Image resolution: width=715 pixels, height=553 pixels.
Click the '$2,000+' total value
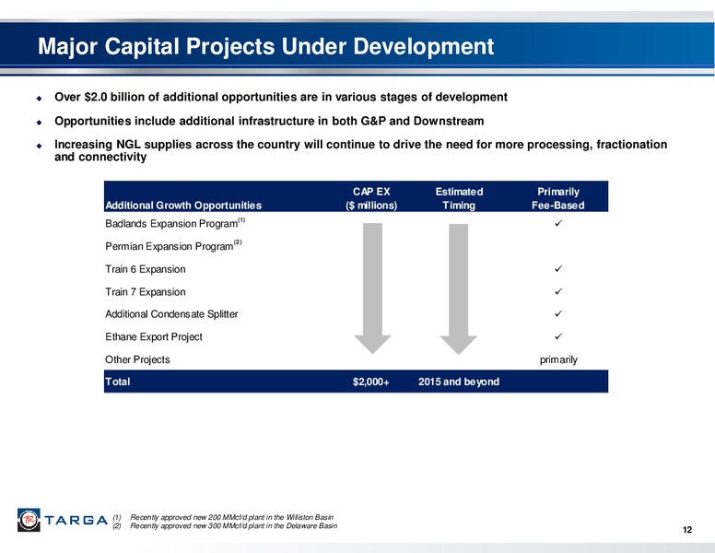point(371,382)
